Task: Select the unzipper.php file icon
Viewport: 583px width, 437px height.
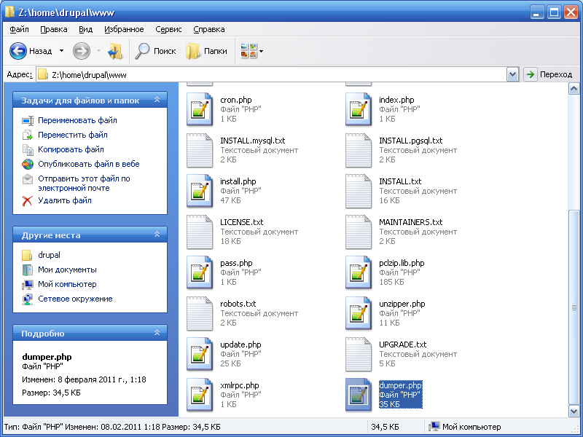Action: 359,313
